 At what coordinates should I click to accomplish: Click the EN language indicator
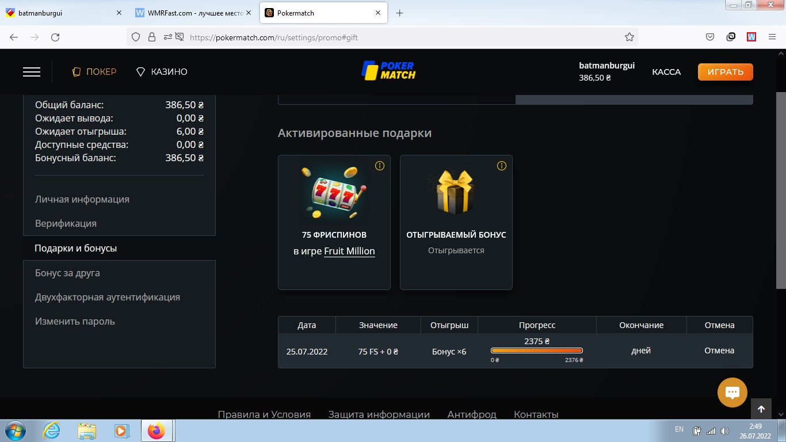679,429
